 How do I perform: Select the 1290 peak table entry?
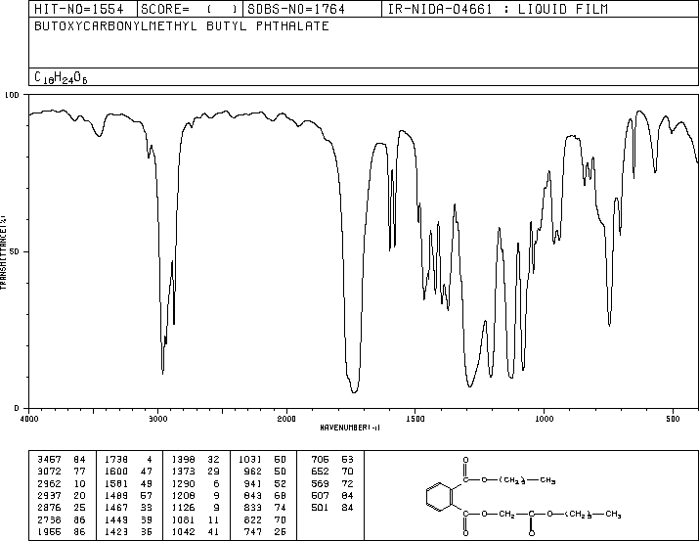(x=196, y=483)
